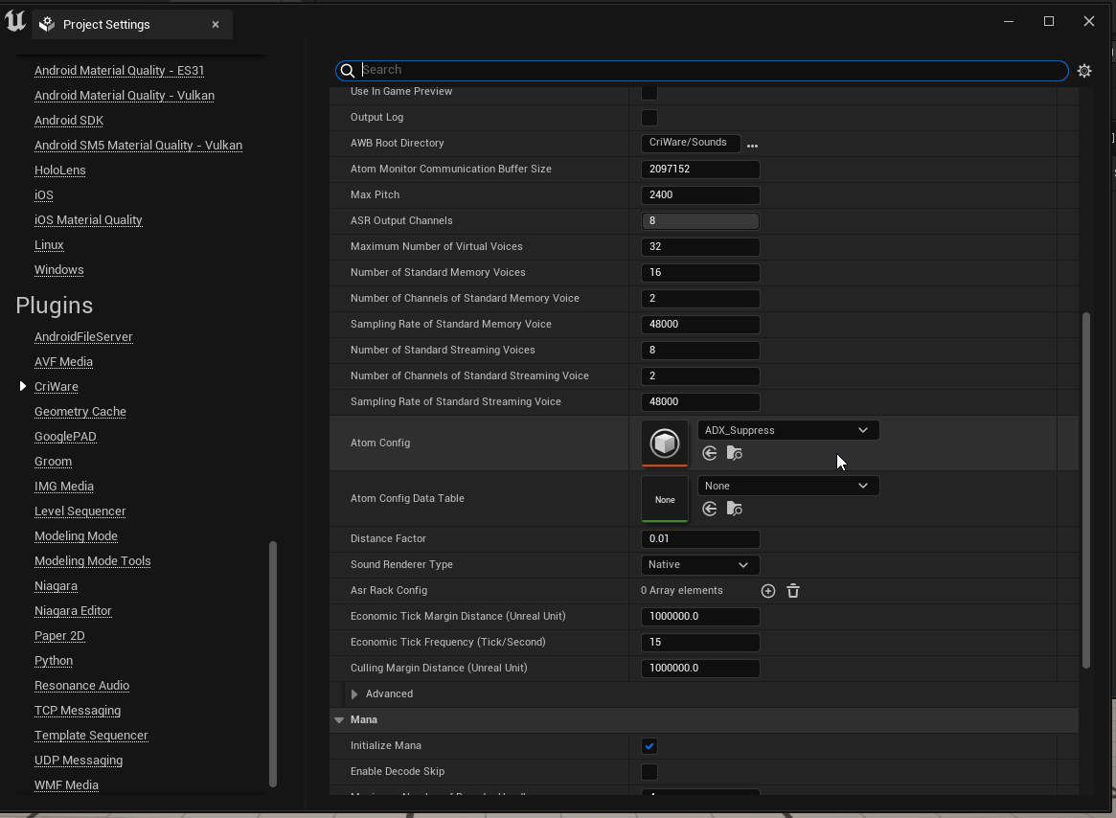Click the Project Settings tab gear icon
This screenshot has height=818, width=1116.
[x=47, y=24]
